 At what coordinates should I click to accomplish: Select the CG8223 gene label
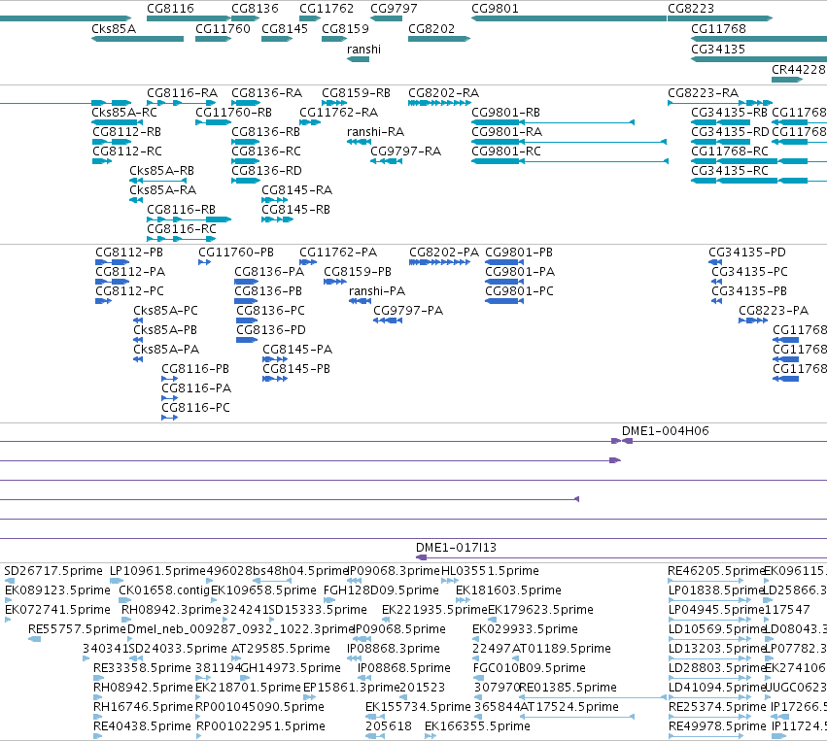coord(691,9)
